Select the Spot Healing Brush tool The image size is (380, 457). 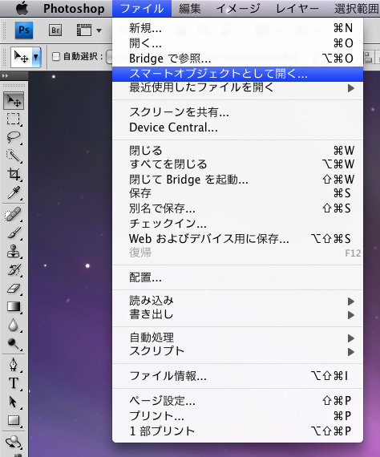tap(14, 215)
